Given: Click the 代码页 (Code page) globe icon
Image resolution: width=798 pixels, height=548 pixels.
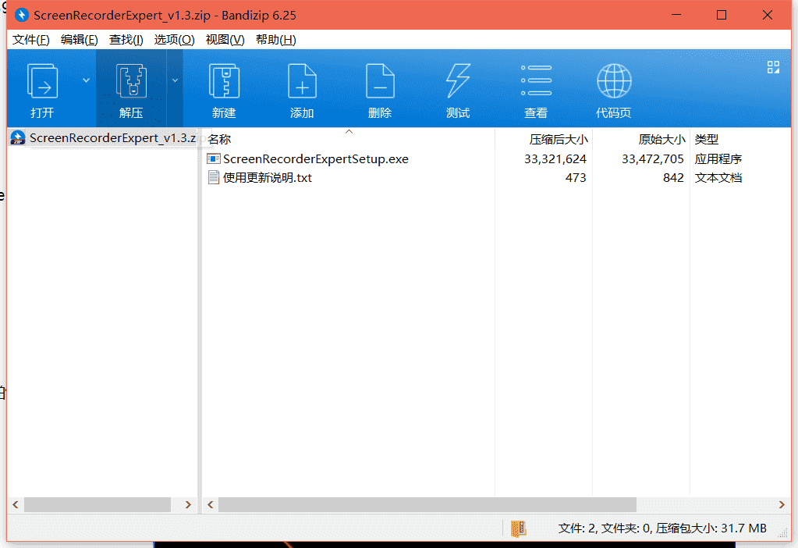Looking at the screenshot, I should [614, 80].
